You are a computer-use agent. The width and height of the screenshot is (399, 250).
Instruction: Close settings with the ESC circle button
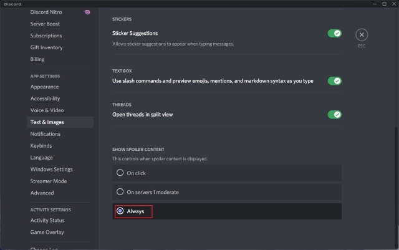(362, 35)
